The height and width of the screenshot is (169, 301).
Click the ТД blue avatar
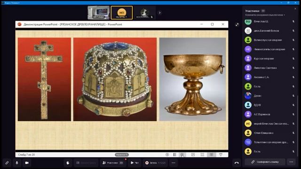[x=248, y=142]
